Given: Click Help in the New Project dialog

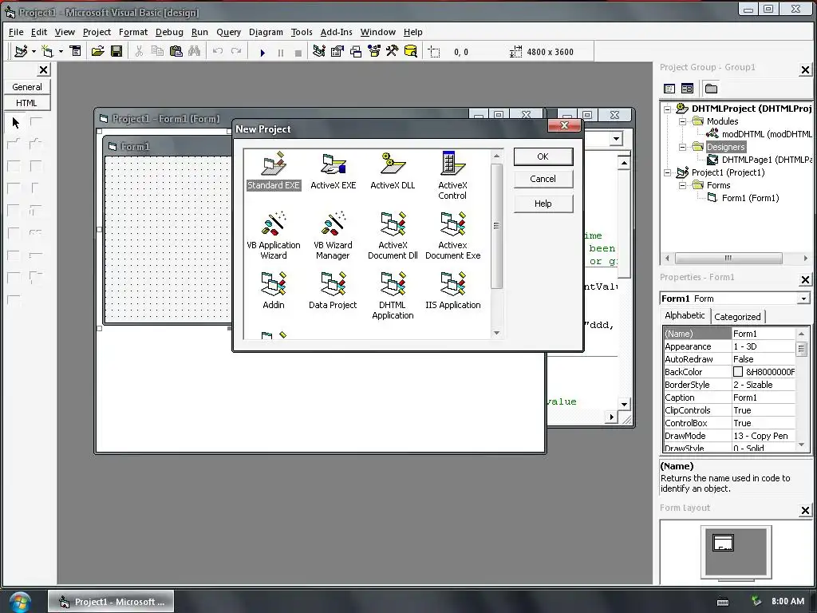Looking at the screenshot, I should coord(543,204).
